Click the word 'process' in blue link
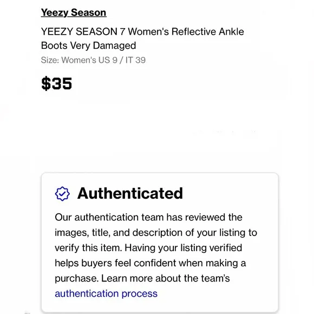 [x=140, y=294]
